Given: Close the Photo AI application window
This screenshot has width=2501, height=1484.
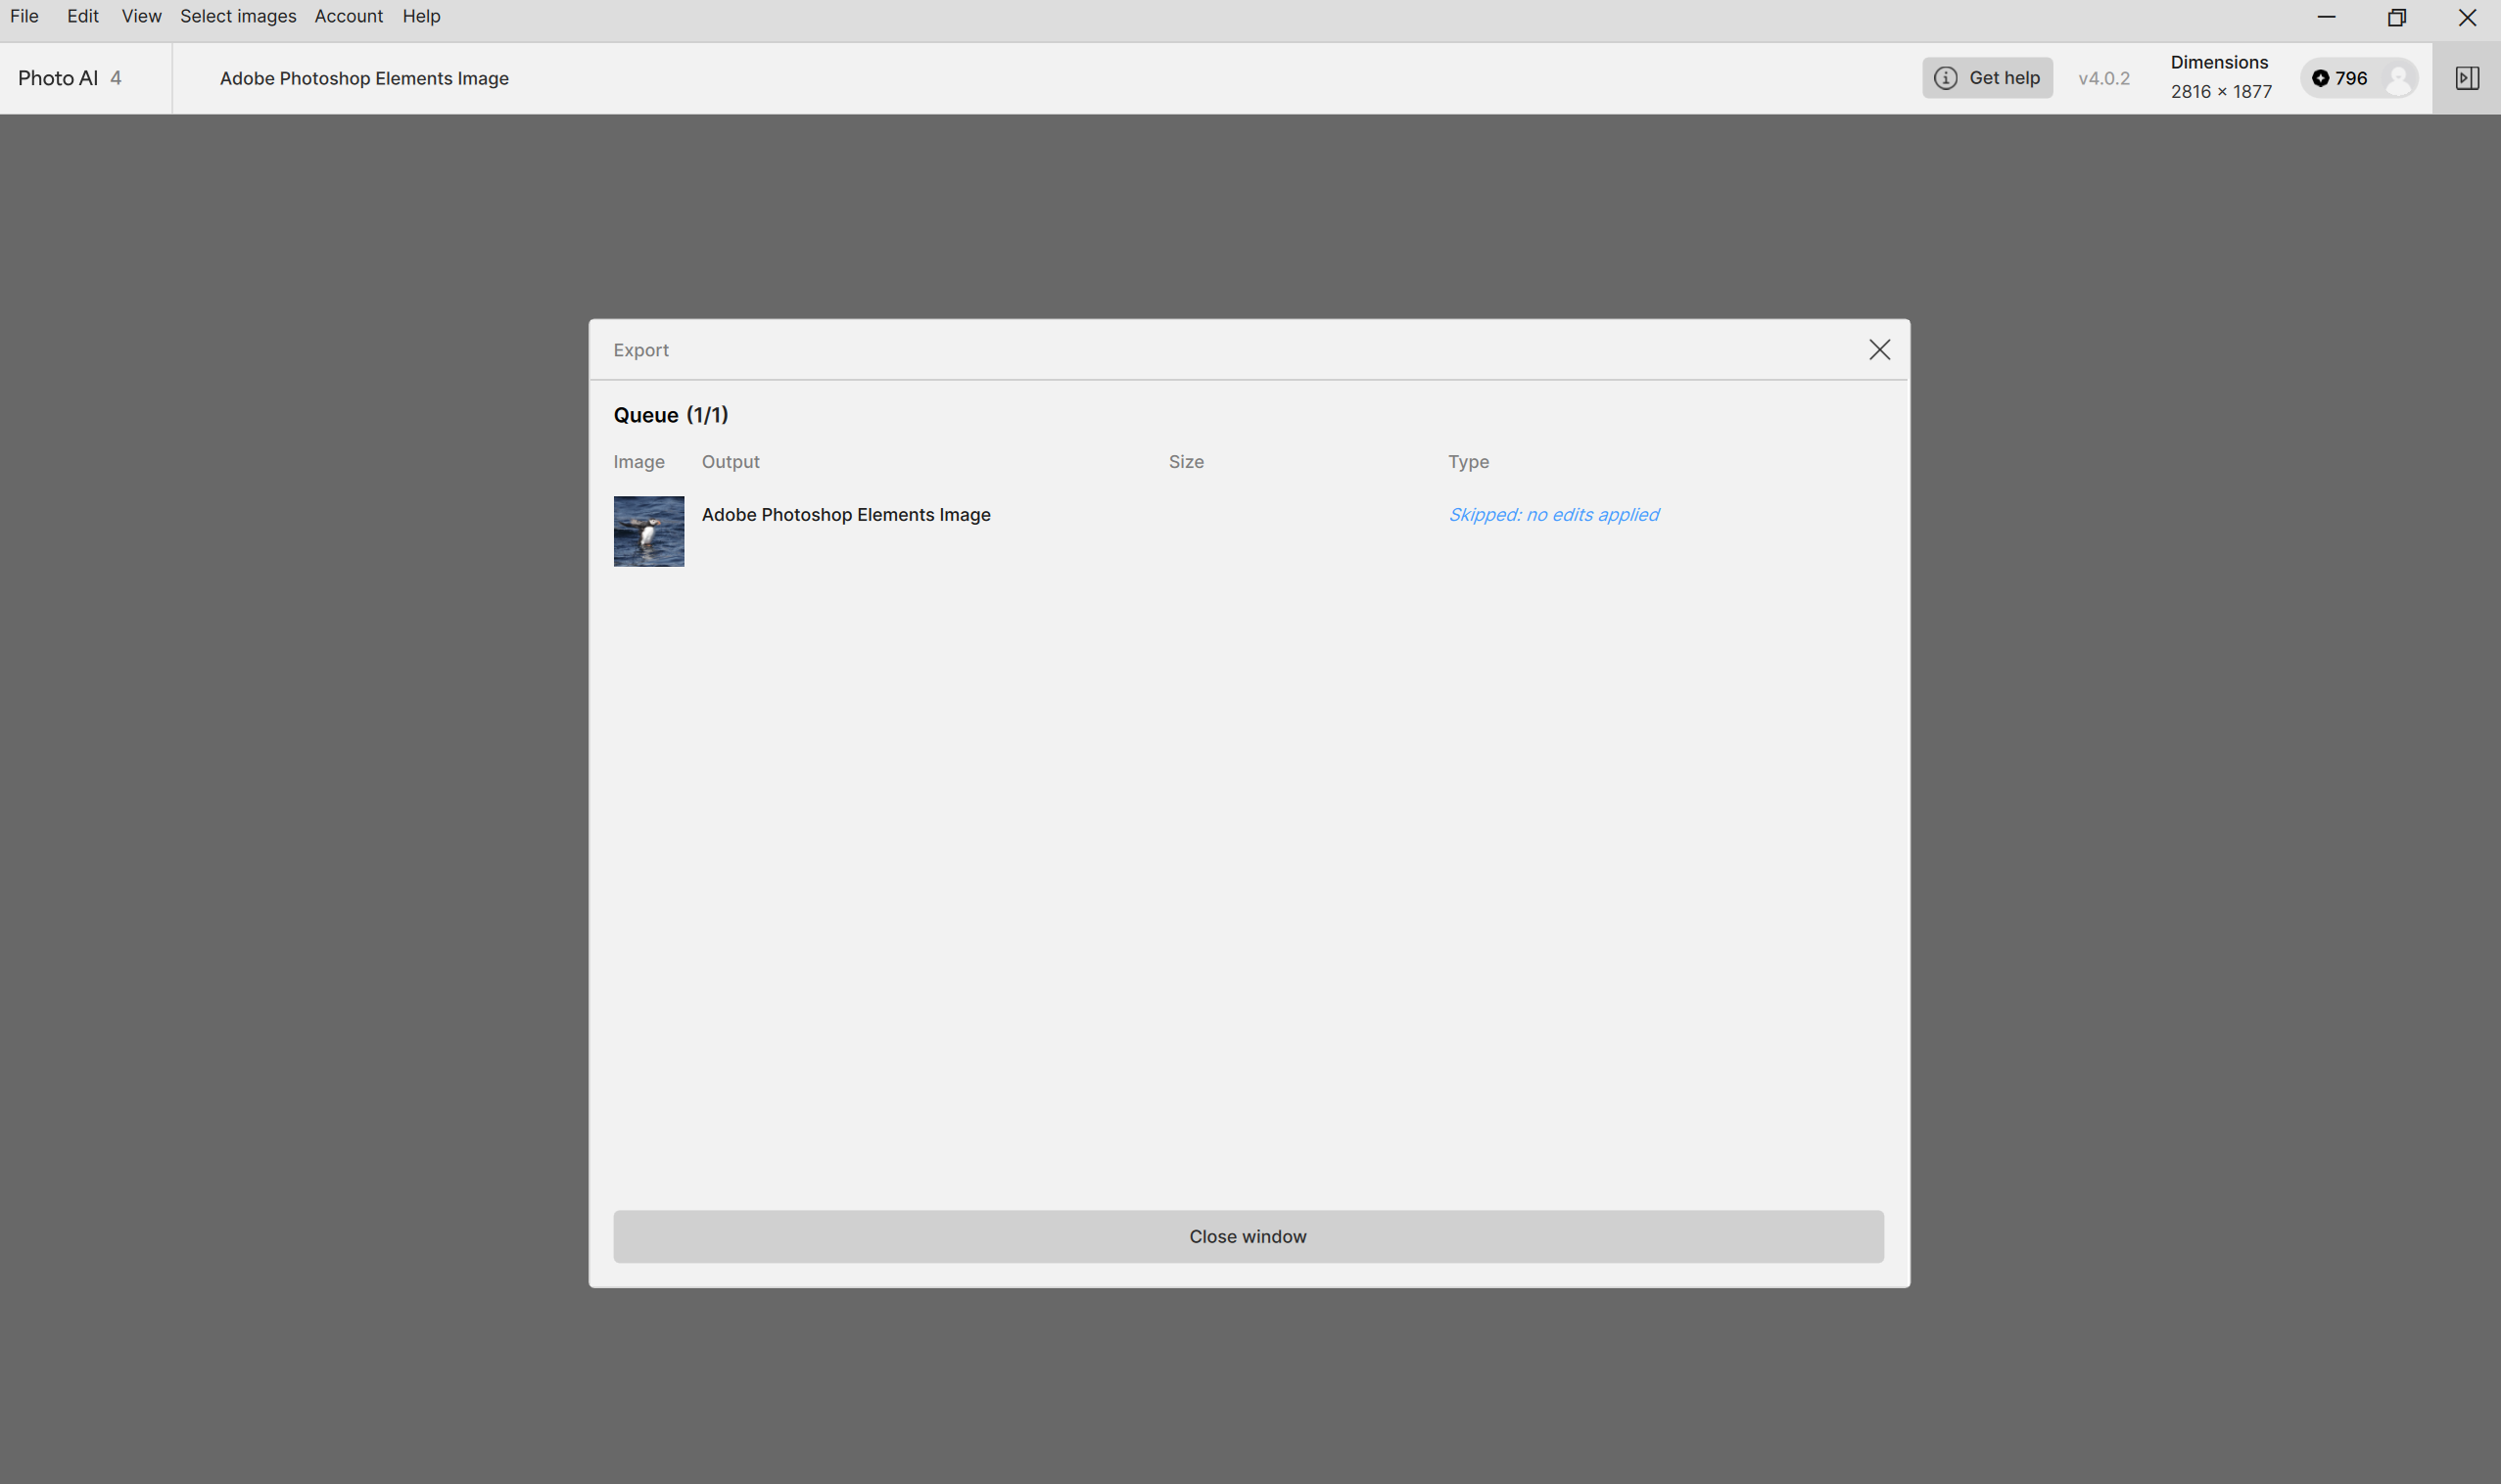Looking at the screenshot, I should point(2467,17).
